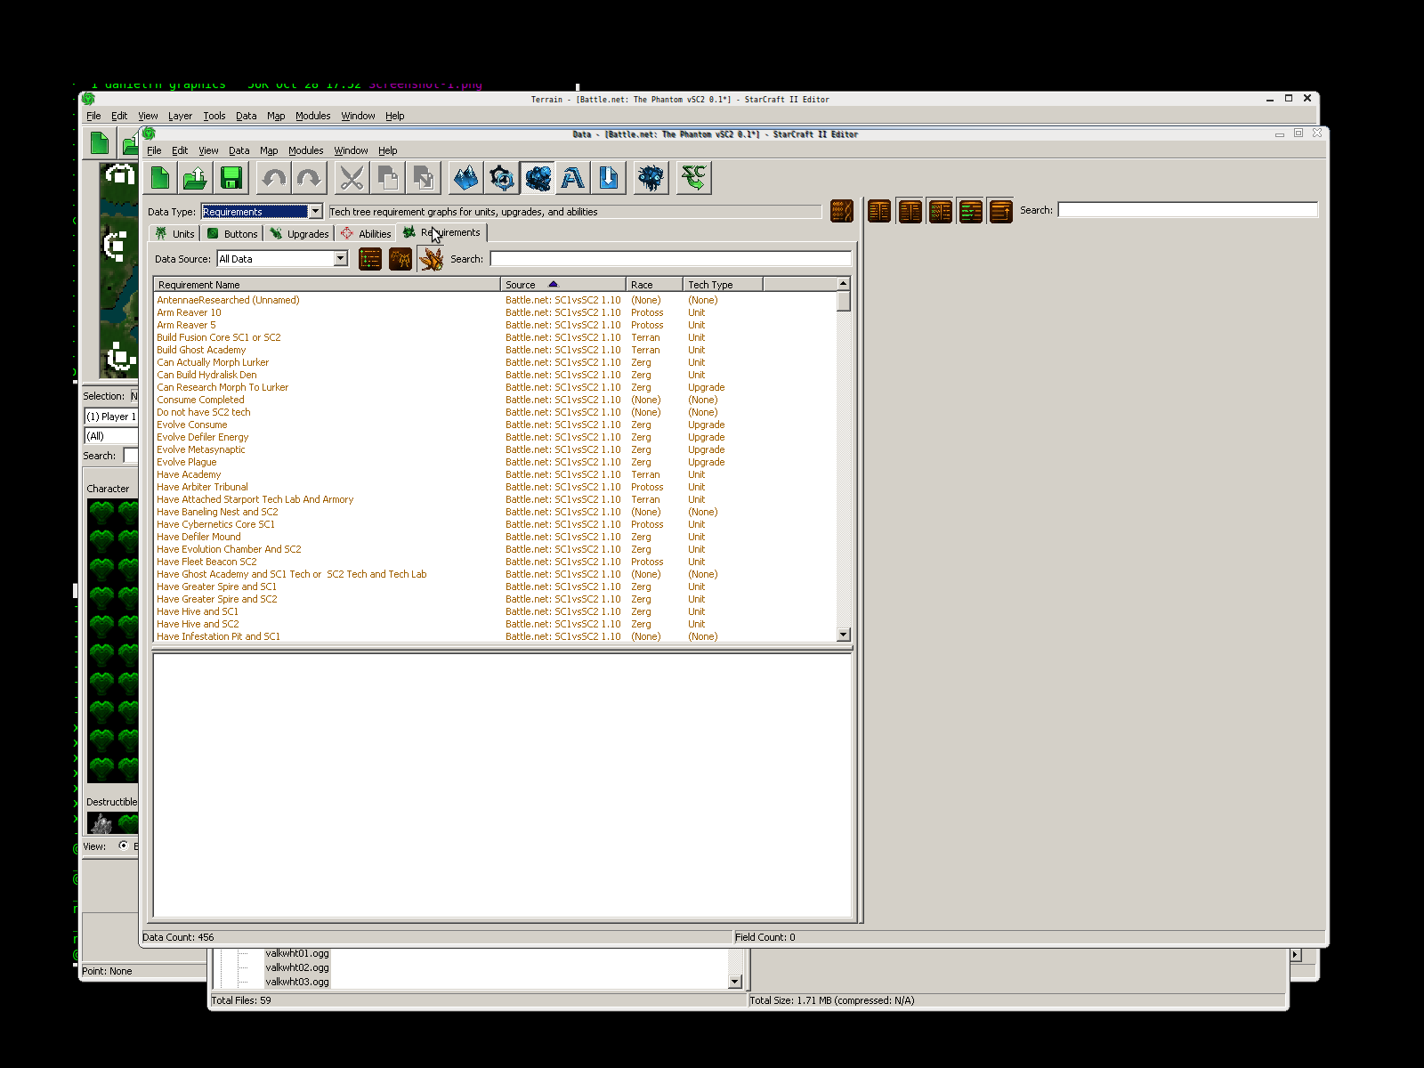Viewport: 1424px width, 1068px height.
Task: Open the Triggers module gear icon
Action: coord(502,179)
